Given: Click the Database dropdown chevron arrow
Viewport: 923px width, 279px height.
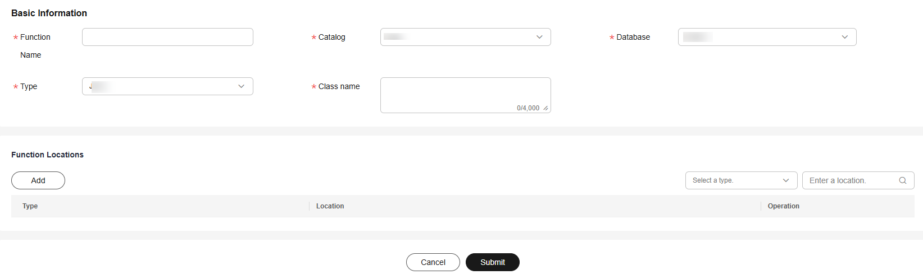Looking at the screenshot, I should [844, 37].
